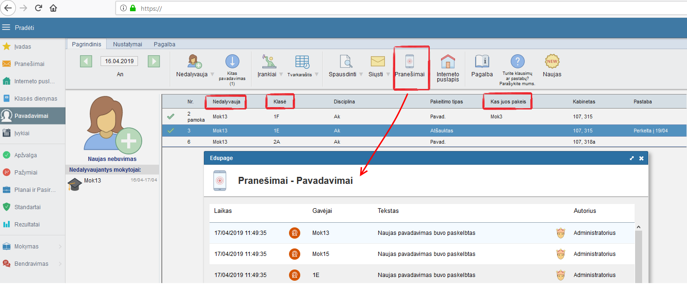Click the date field 16.04.2019
This screenshot has width=687, height=284.
tap(119, 61)
